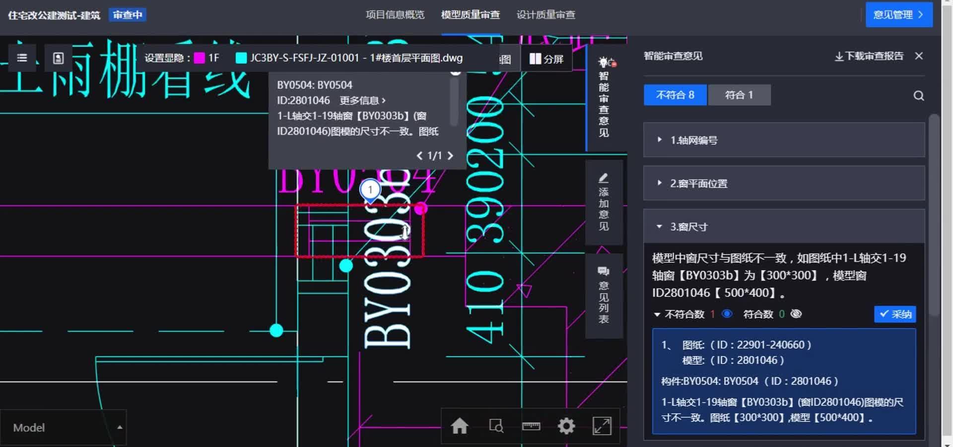Toggle the 1F magenta layer swatch
This screenshot has height=447, width=953.
pyautogui.click(x=200, y=58)
